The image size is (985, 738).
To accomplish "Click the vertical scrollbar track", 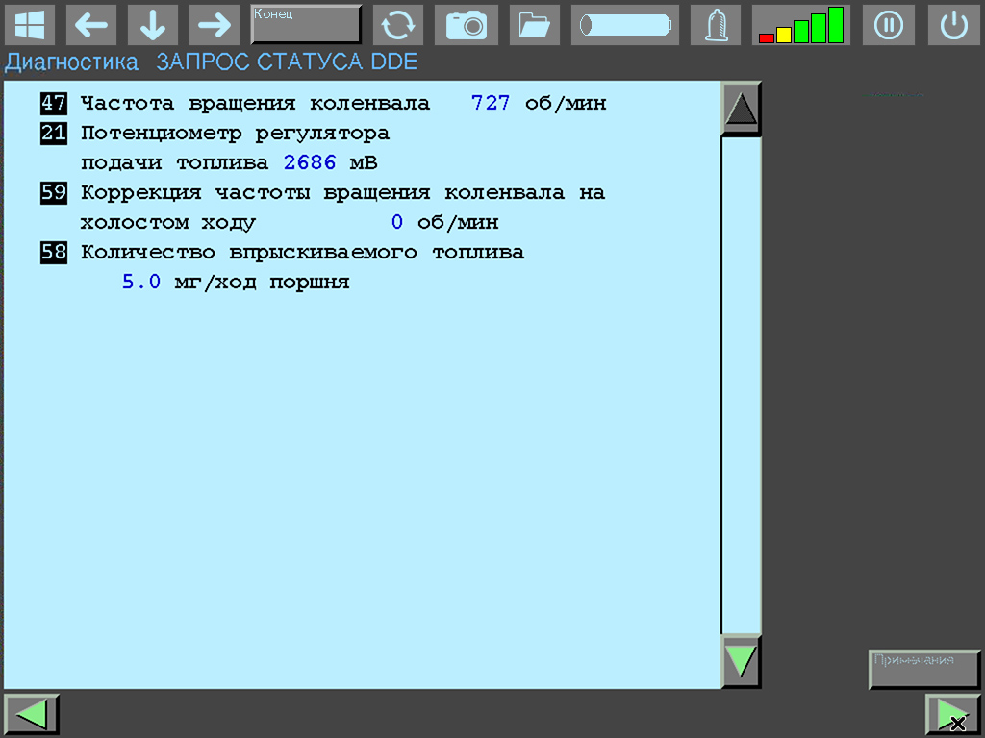I will [x=741, y=384].
